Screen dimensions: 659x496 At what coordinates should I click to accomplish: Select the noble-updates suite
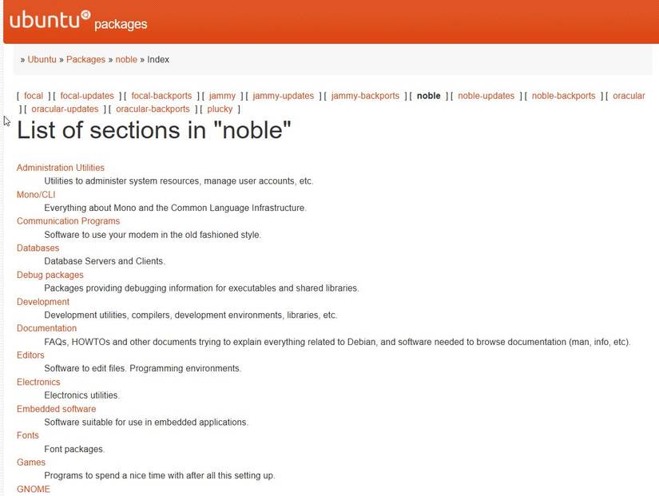coord(486,96)
